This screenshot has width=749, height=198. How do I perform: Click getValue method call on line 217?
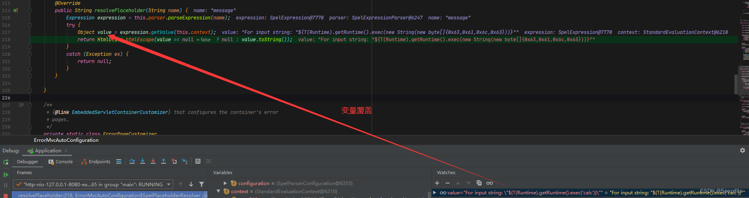point(162,32)
